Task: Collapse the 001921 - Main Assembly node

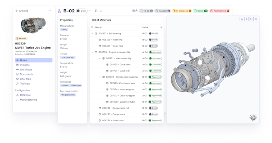Action: (100, 58)
